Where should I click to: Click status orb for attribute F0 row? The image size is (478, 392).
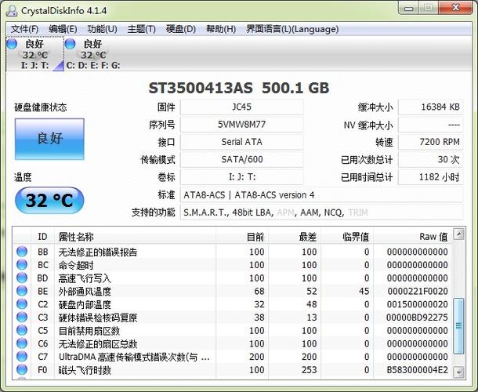(22, 370)
